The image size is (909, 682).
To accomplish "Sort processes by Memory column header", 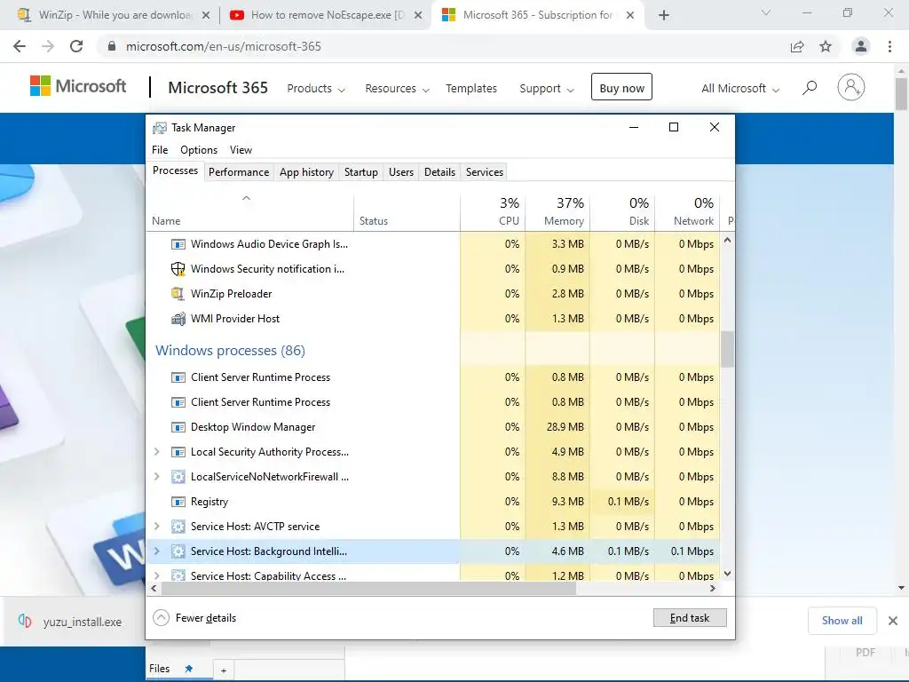I will pyautogui.click(x=557, y=211).
